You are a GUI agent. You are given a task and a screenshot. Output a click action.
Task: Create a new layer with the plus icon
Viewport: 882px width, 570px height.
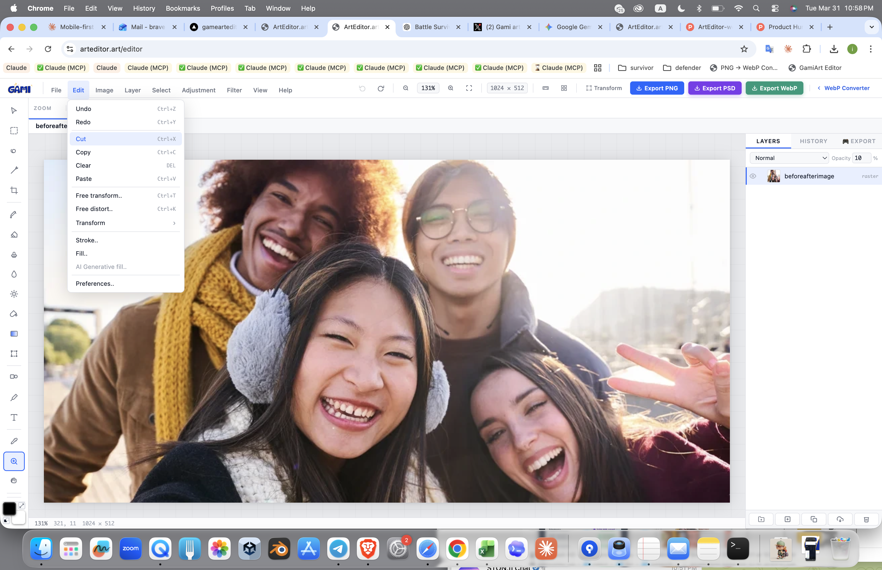click(787, 519)
